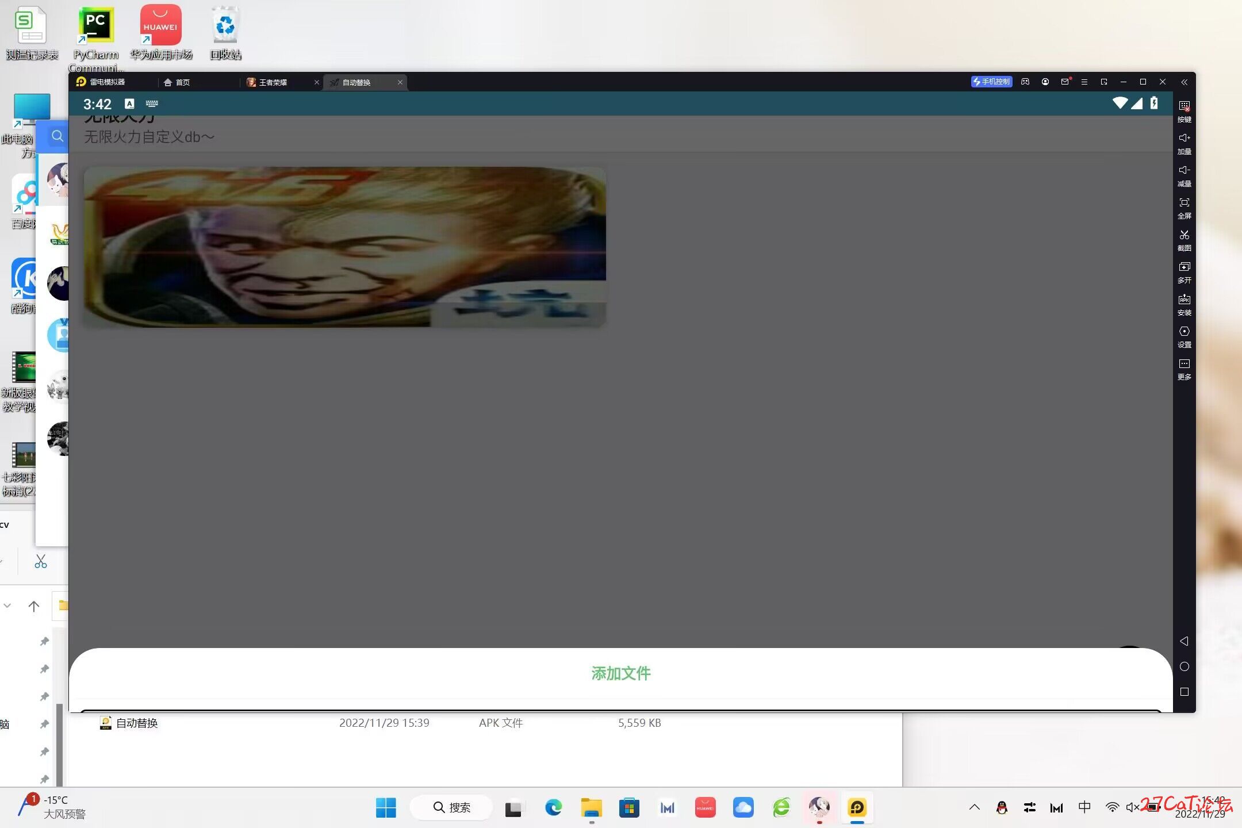Viewport: 1242px width, 828px height.
Task: Click the 手机控制 phone control button
Action: coord(991,82)
